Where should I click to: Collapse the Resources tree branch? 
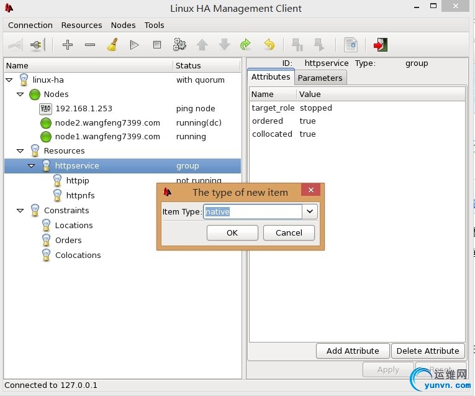20,150
